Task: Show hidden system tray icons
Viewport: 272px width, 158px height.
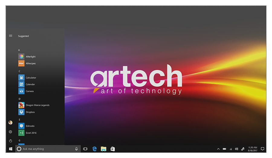Action: [x=219, y=149]
